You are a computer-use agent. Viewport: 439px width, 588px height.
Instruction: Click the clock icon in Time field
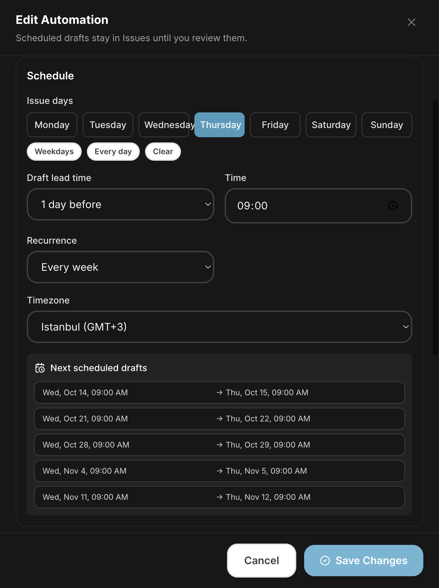(393, 206)
